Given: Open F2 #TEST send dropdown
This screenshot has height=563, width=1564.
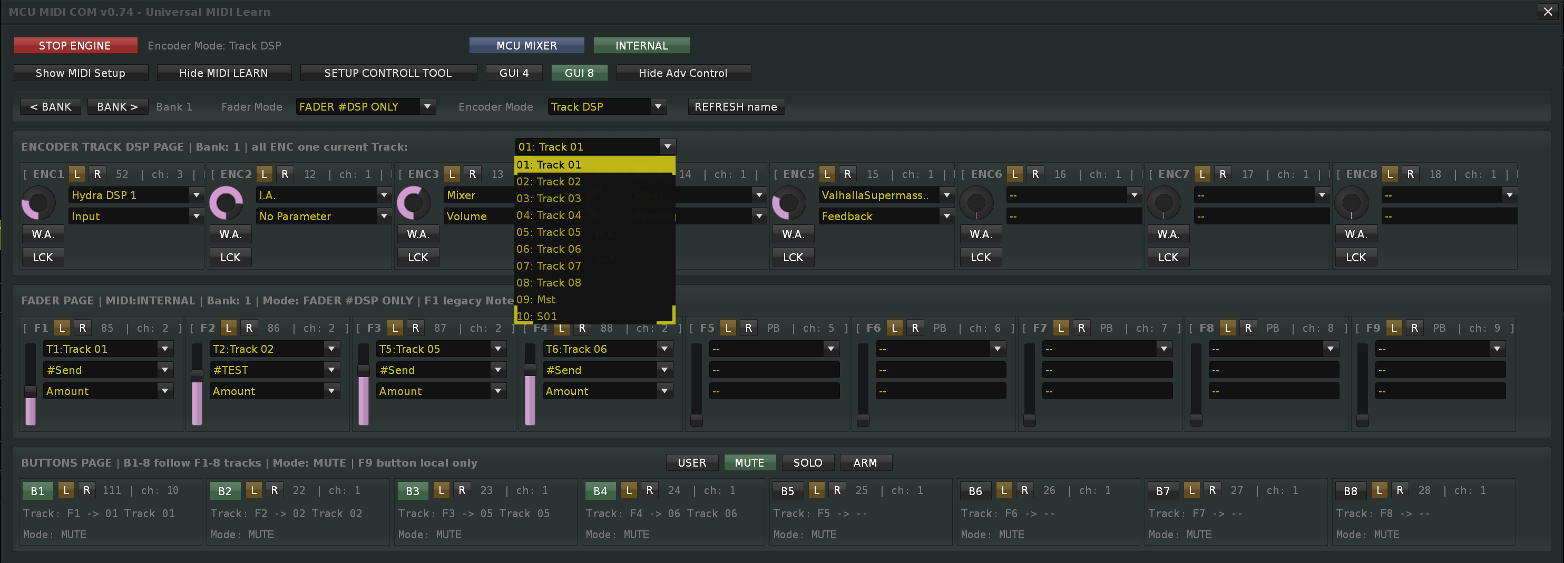Looking at the screenshot, I should pyautogui.click(x=275, y=370).
